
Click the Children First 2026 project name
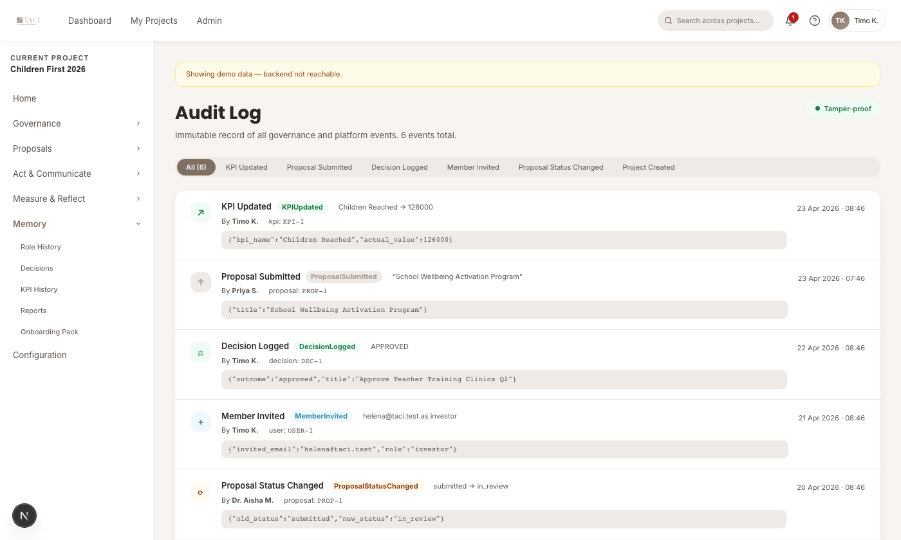point(48,69)
